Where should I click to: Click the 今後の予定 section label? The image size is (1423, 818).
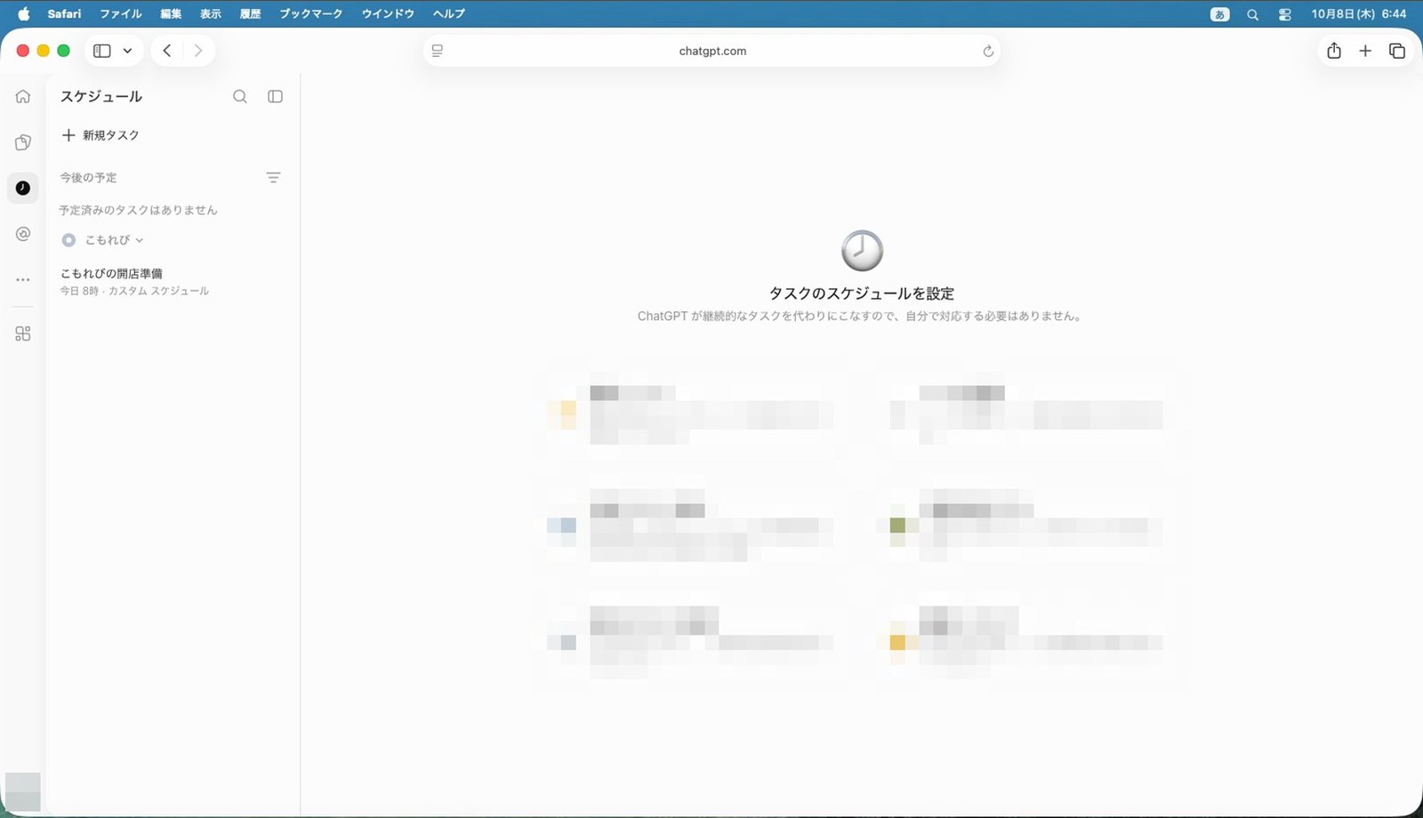[x=88, y=178]
